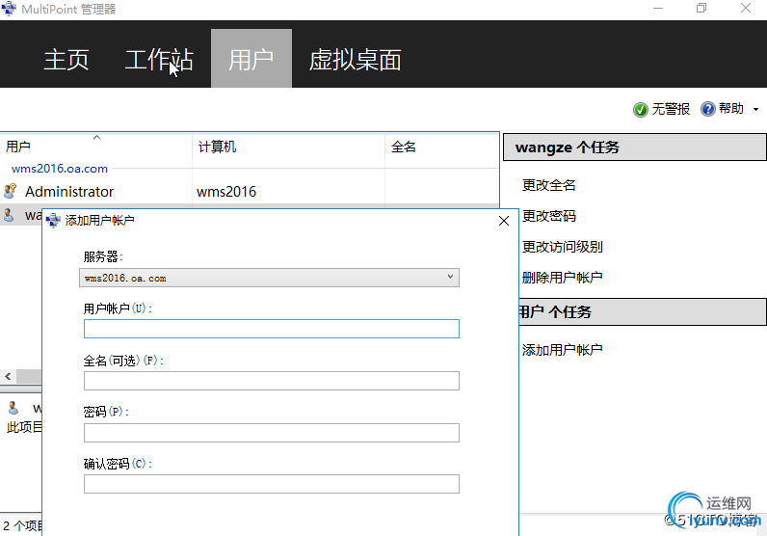Click the wangze user icon in list
Viewport: 767px width, 536px height.
point(9,215)
